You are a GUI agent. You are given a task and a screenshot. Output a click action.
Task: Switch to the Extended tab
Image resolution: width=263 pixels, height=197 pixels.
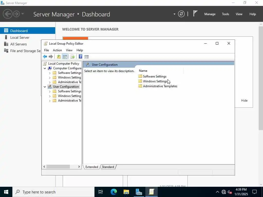tap(92, 167)
